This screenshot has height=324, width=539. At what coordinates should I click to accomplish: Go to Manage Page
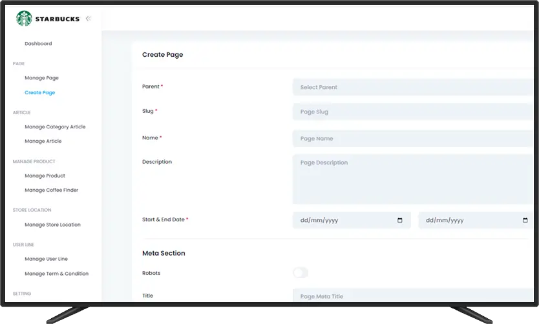point(41,78)
